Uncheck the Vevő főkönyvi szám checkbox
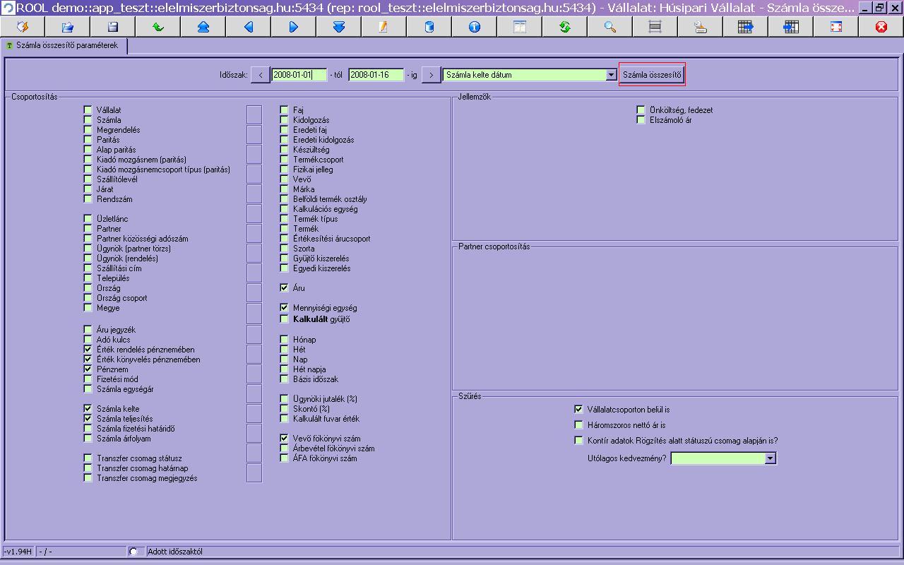 [284, 439]
